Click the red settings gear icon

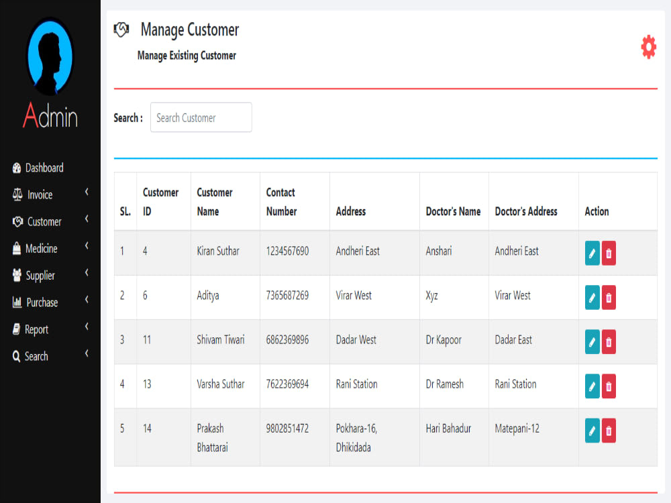(x=648, y=47)
